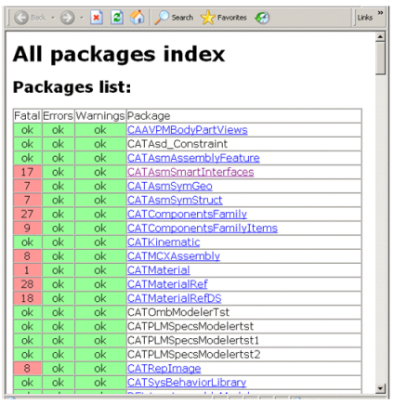
Task: Click the All packages index heading
Action: click(119, 55)
